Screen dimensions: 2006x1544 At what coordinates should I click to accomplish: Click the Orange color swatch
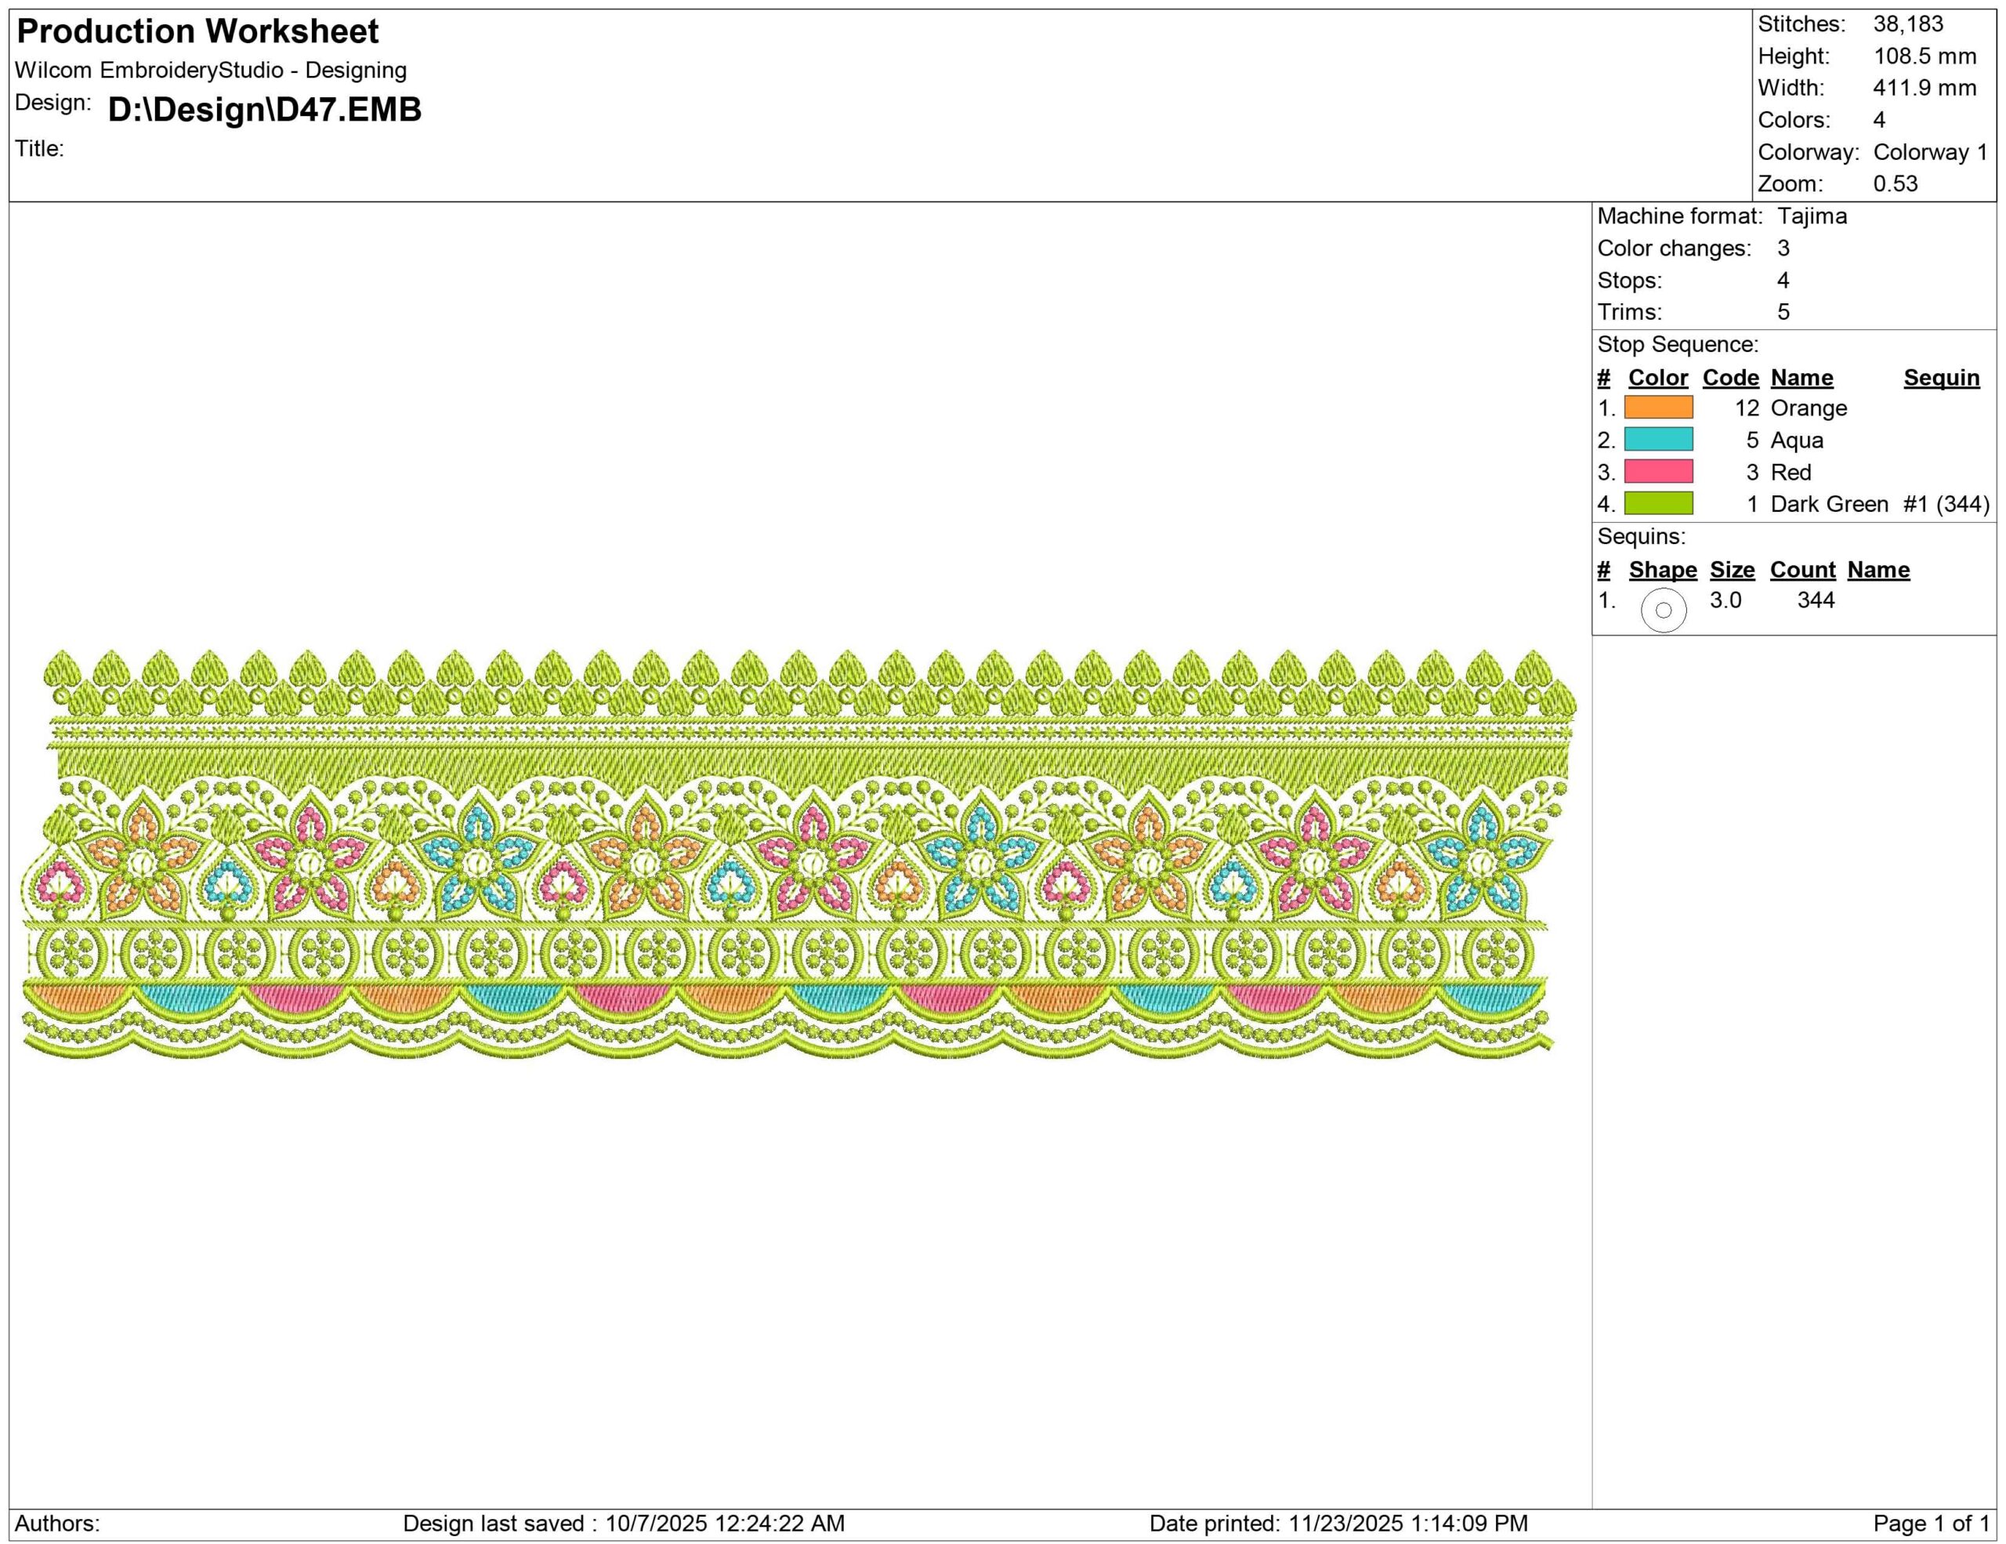1658,408
